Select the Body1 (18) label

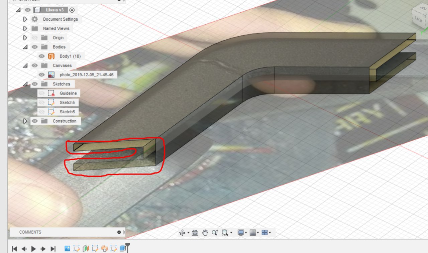tap(70, 56)
